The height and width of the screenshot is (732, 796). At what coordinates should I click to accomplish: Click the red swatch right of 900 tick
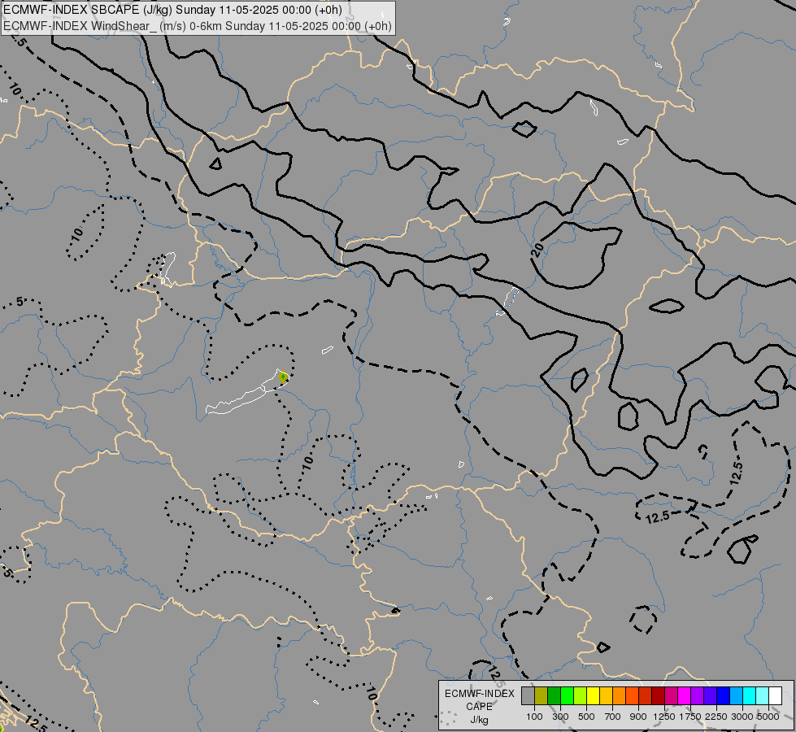point(646,696)
